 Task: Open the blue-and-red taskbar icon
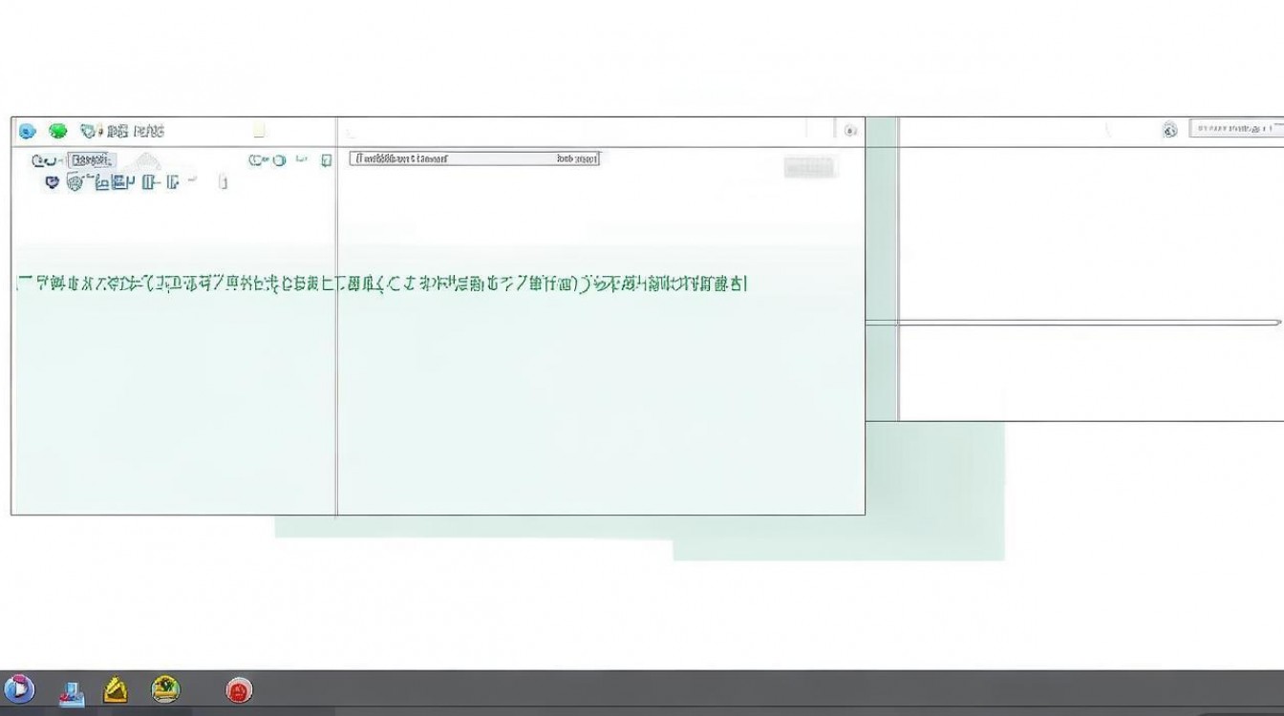pos(73,692)
